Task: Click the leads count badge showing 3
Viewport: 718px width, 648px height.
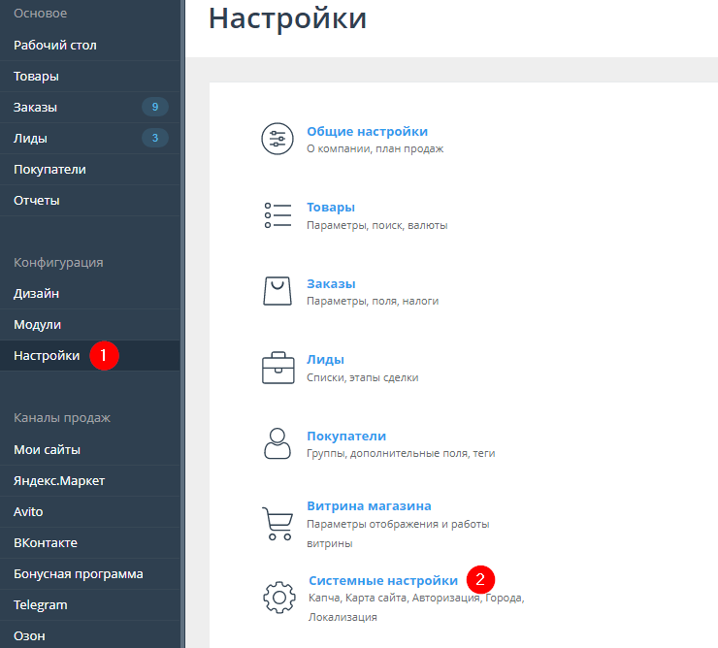Action: 154,138
